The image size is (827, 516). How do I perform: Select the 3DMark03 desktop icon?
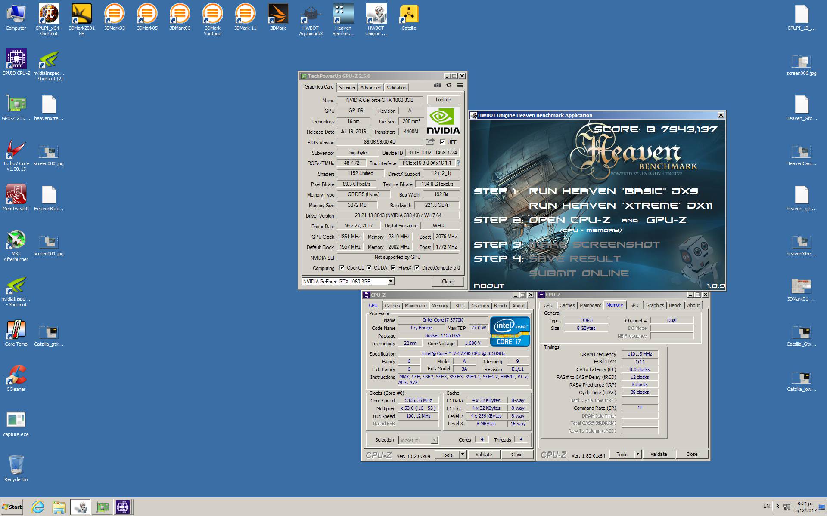tap(114, 17)
